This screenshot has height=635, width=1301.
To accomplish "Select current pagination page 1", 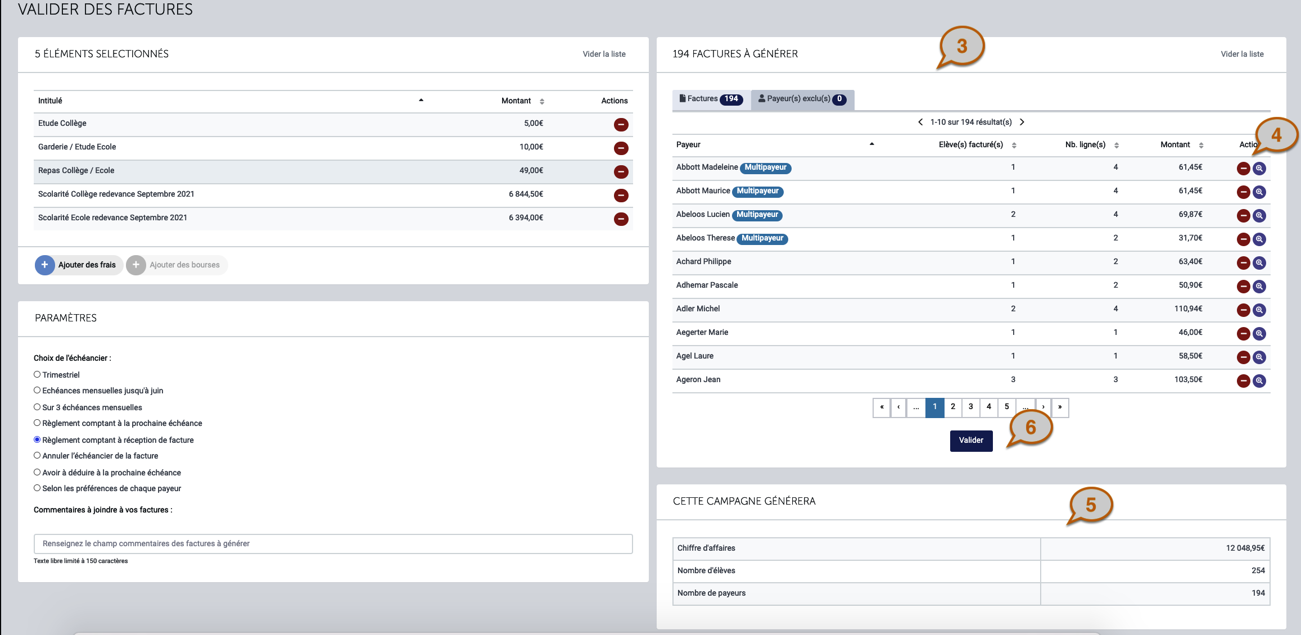I will click(935, 407).
